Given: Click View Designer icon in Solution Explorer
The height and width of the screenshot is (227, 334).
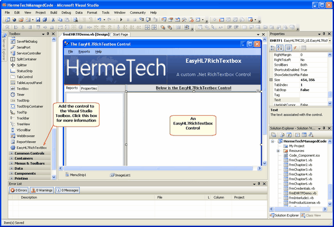Looking at the screenshot, I should [x=304, y=135].
